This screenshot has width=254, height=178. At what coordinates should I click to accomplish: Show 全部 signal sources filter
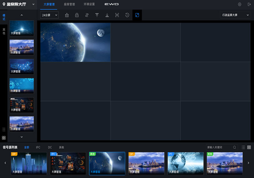pyautogui.click(x=27, y=147)
